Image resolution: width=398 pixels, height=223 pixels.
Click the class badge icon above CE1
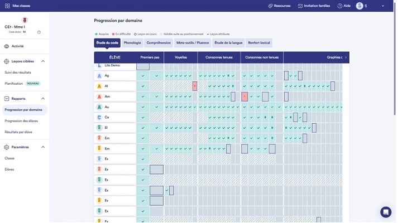point(25,20)
